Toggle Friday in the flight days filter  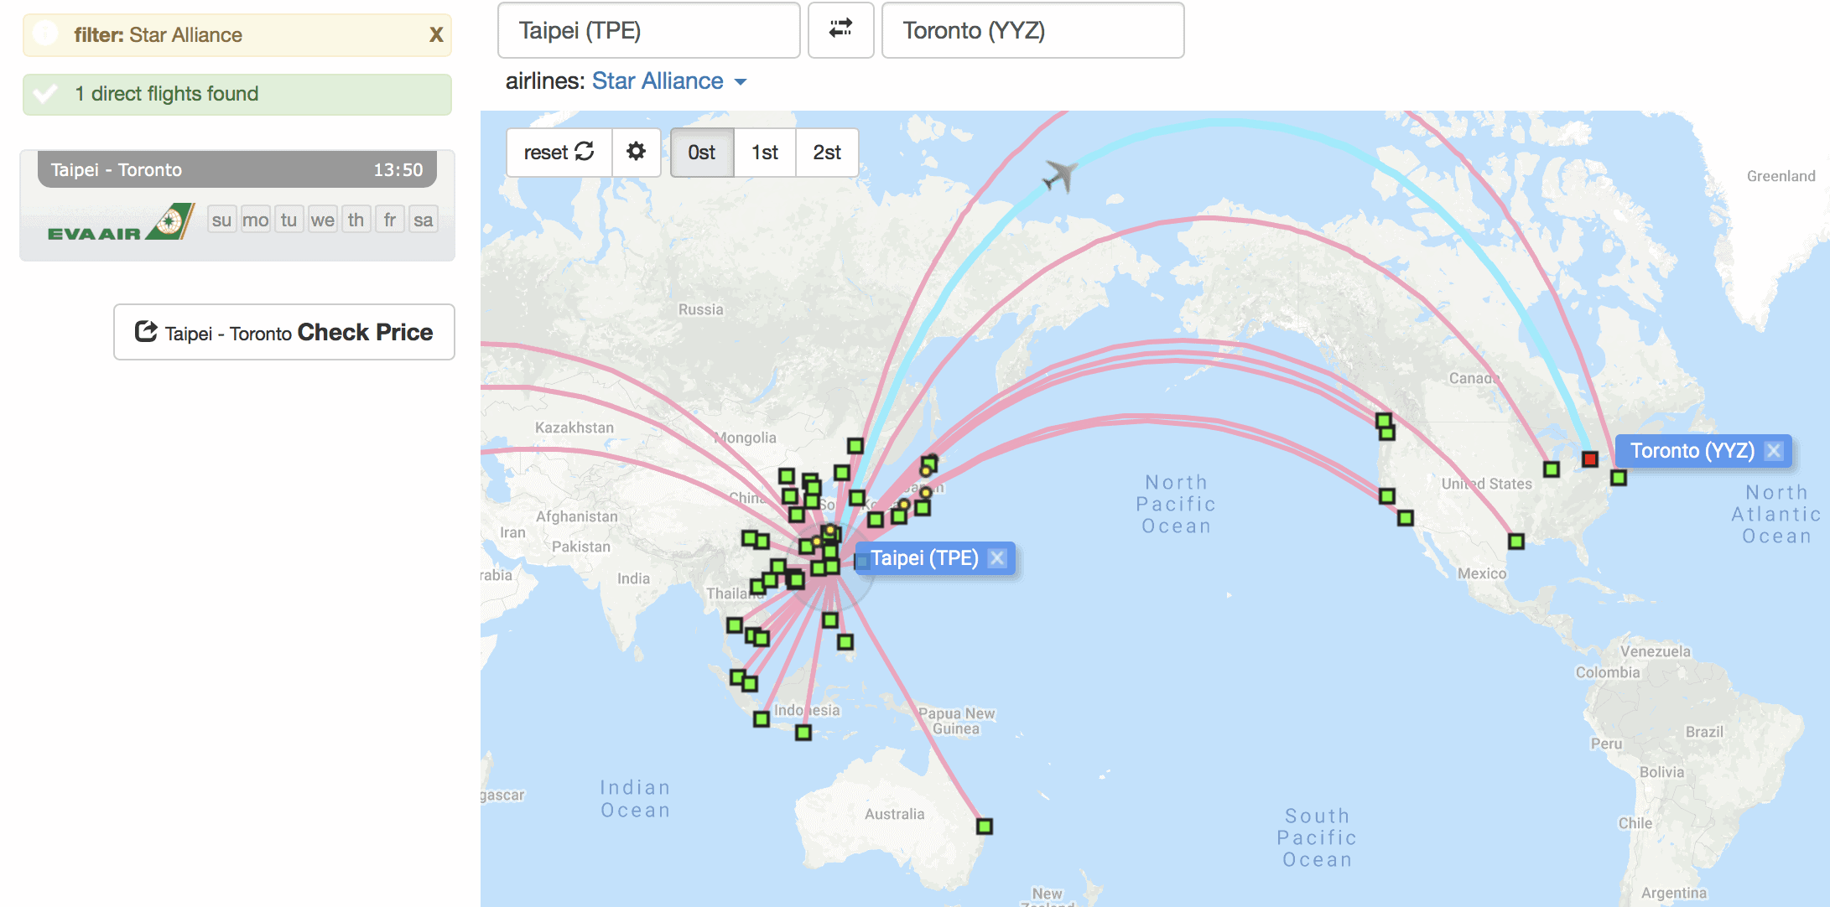389,219
